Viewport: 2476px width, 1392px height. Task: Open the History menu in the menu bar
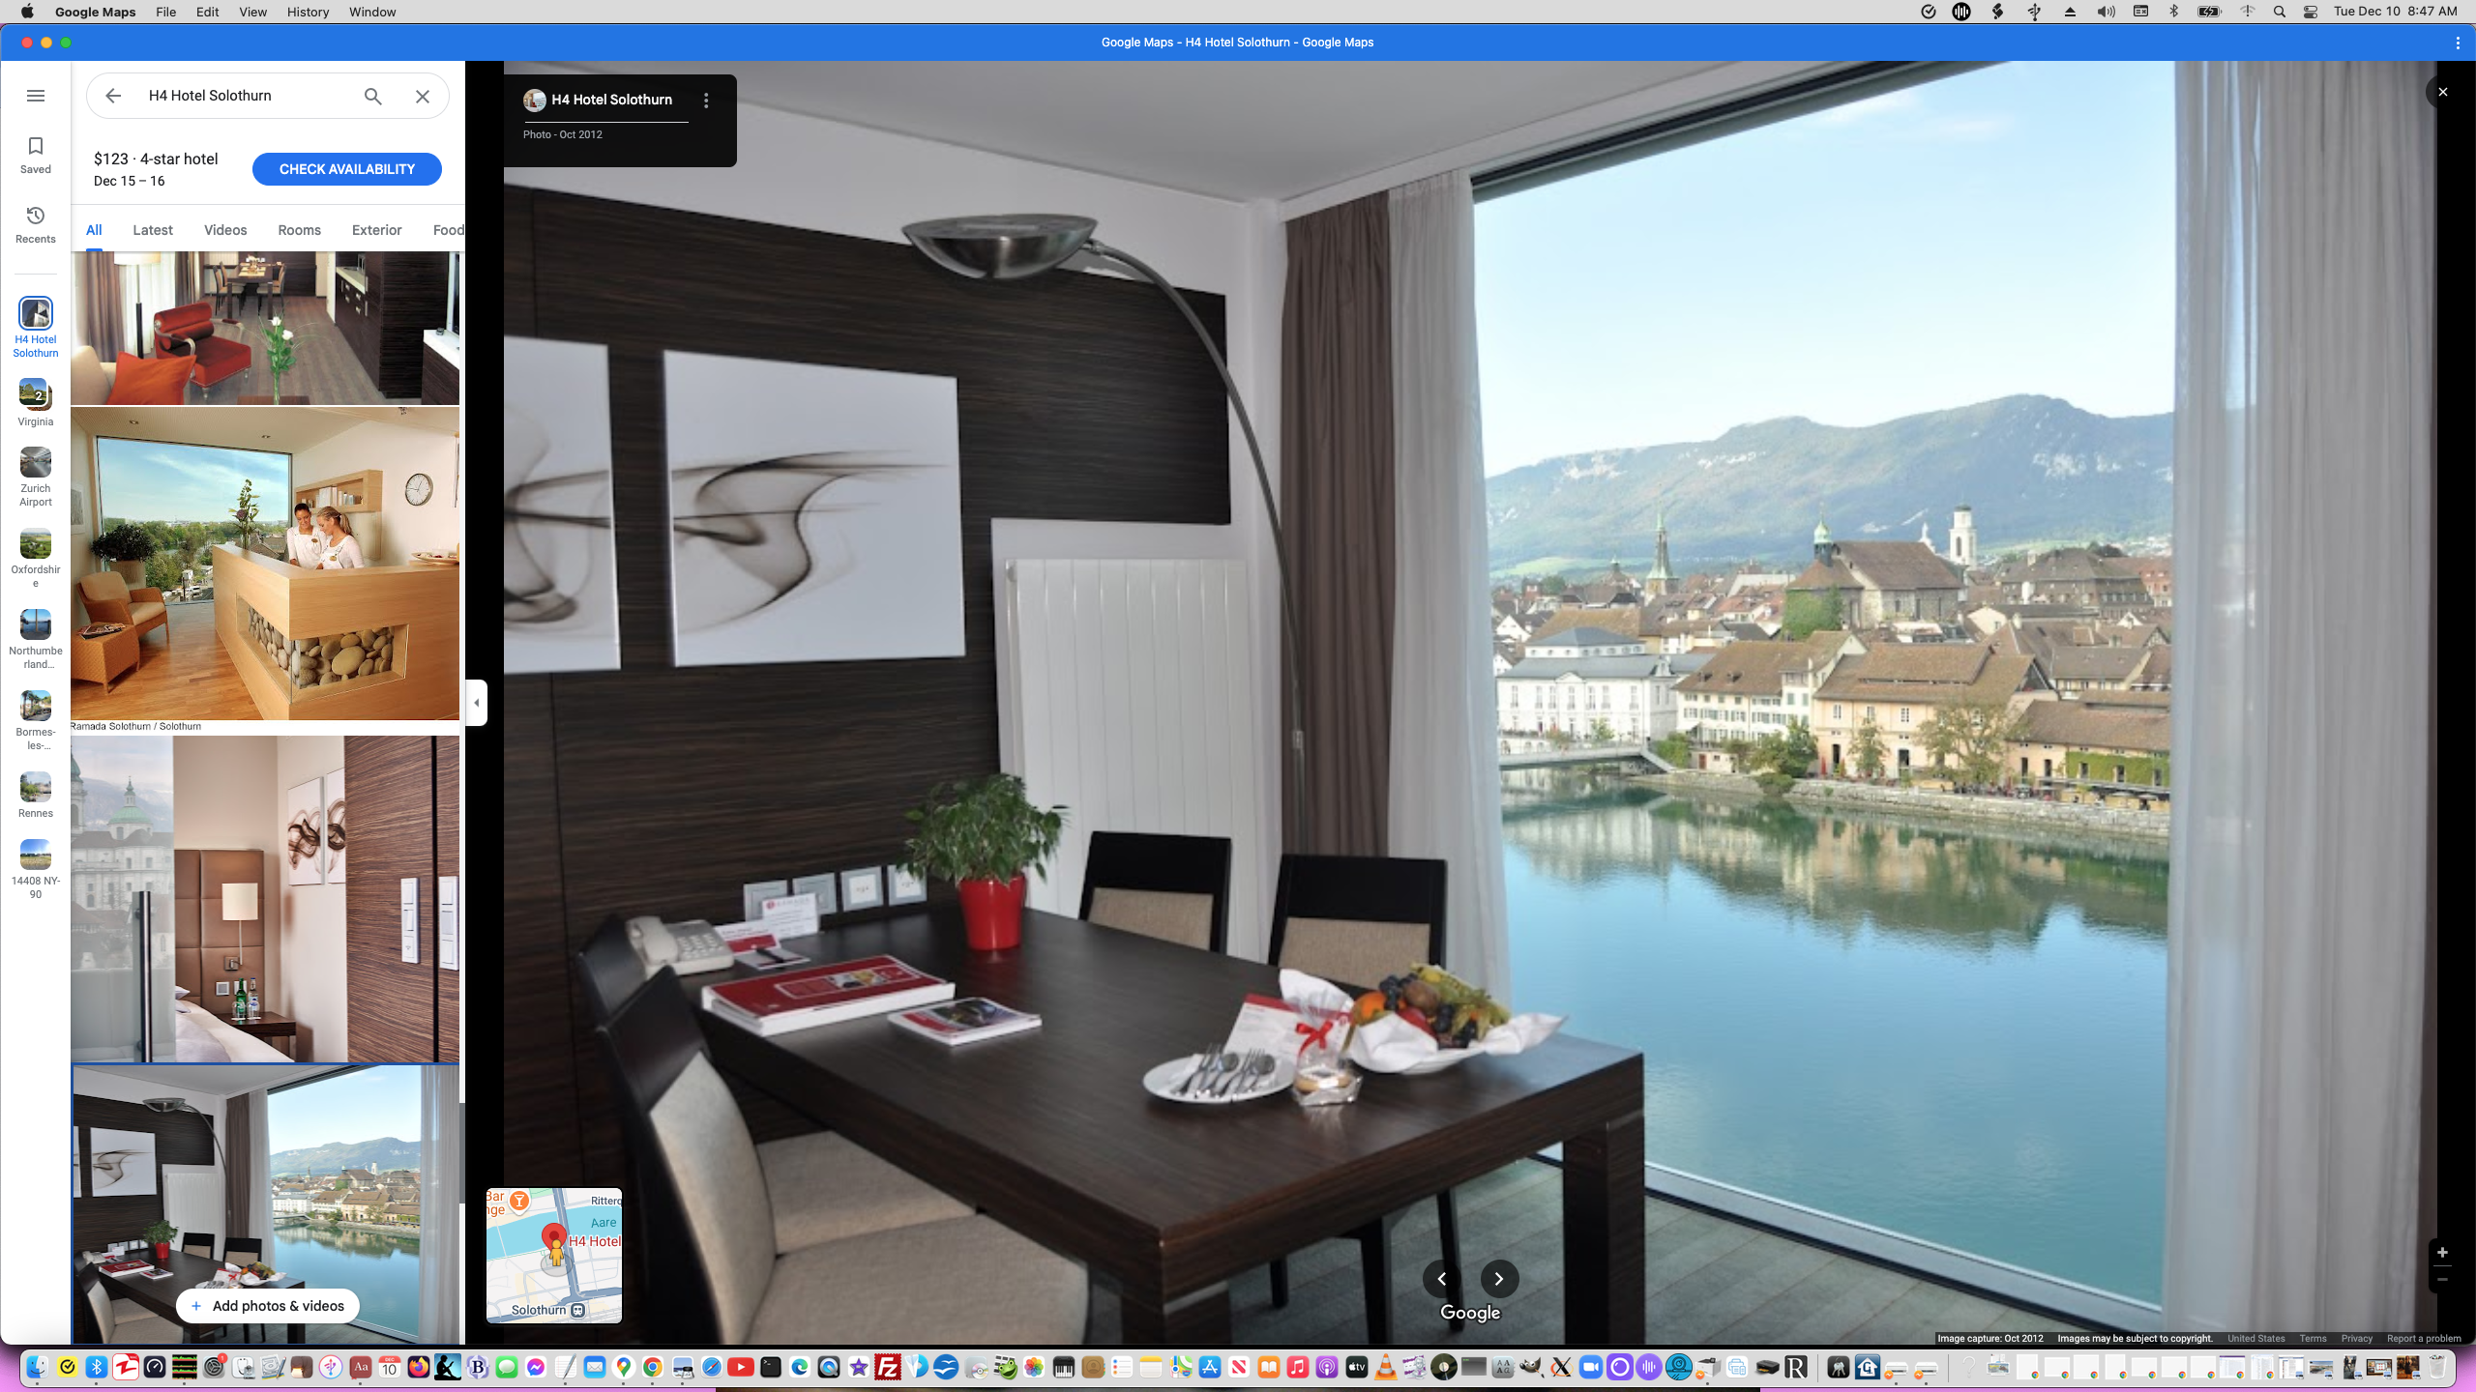307,12
